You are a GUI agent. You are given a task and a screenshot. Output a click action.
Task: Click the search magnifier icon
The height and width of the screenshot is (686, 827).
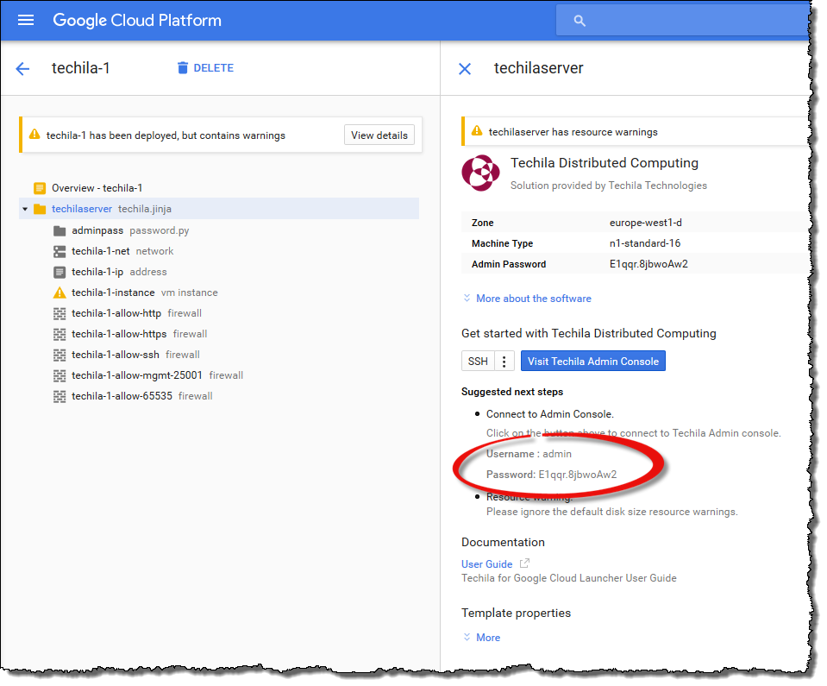(x=580, y=21)
